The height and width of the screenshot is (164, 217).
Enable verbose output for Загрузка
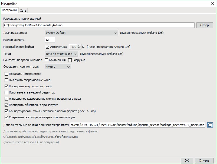tap(70, 60)
